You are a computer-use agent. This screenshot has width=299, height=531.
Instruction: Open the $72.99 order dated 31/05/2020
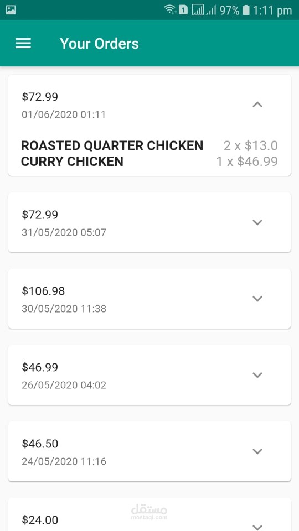(149, 222)
